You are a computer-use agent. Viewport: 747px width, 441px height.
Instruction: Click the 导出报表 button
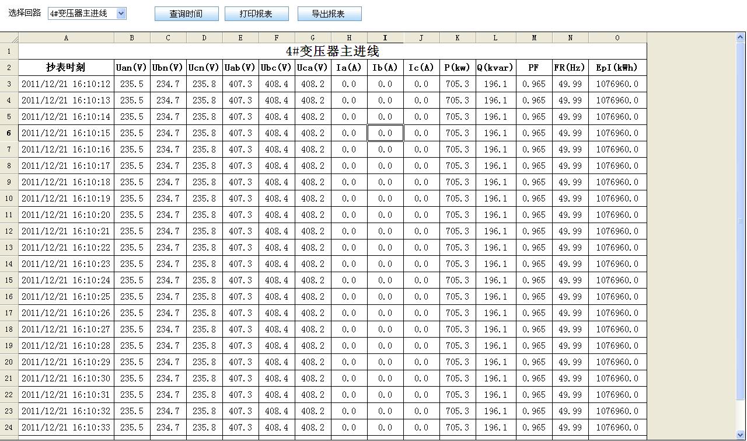(330, 14)
